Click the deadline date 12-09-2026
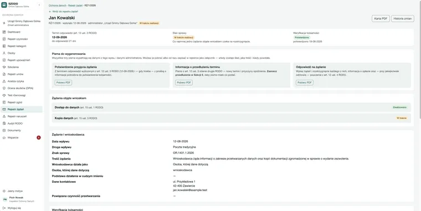The width and height of the screenshot is (421, 211). pos(59,37)
